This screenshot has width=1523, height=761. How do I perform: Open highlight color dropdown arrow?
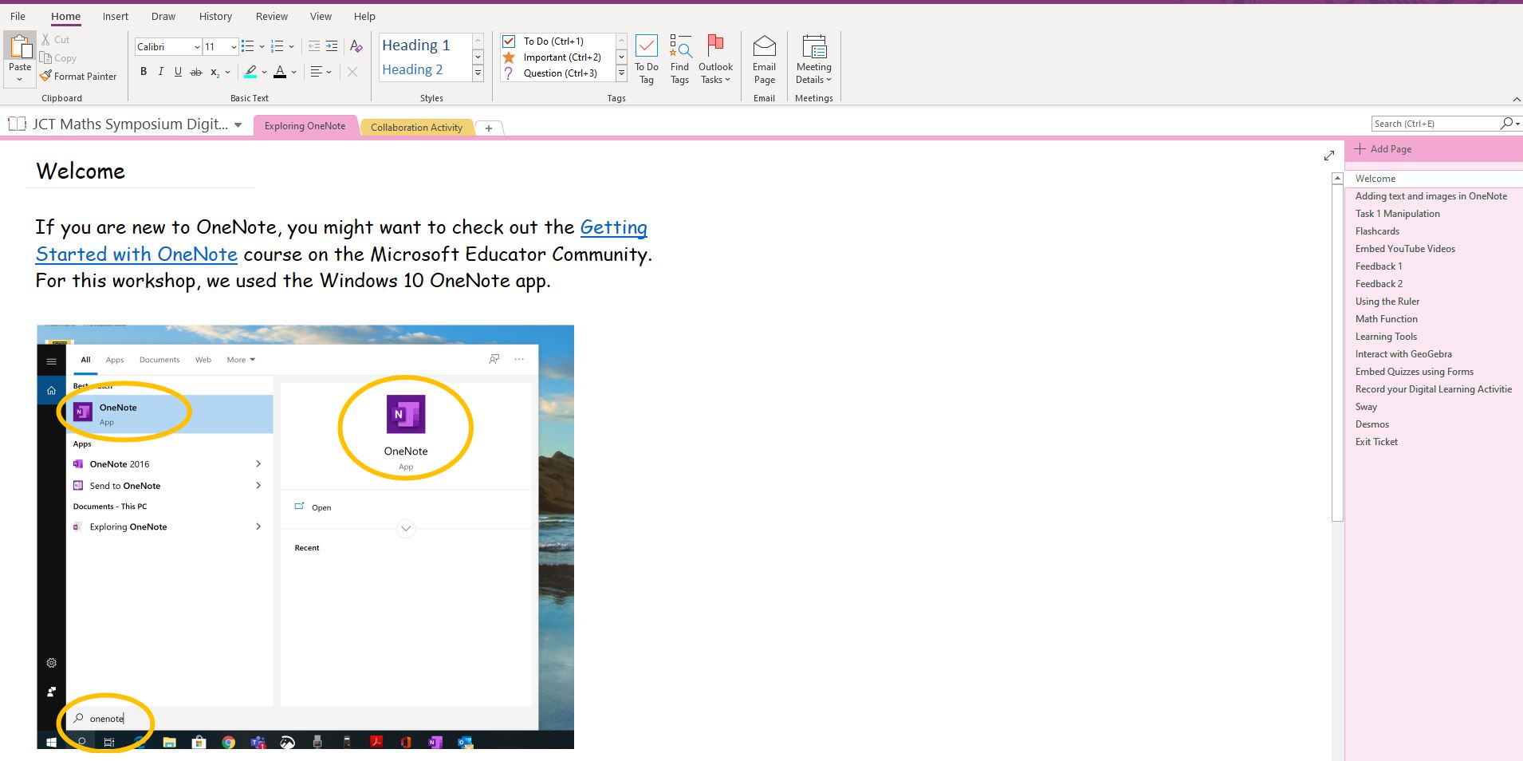pos(263,72)
